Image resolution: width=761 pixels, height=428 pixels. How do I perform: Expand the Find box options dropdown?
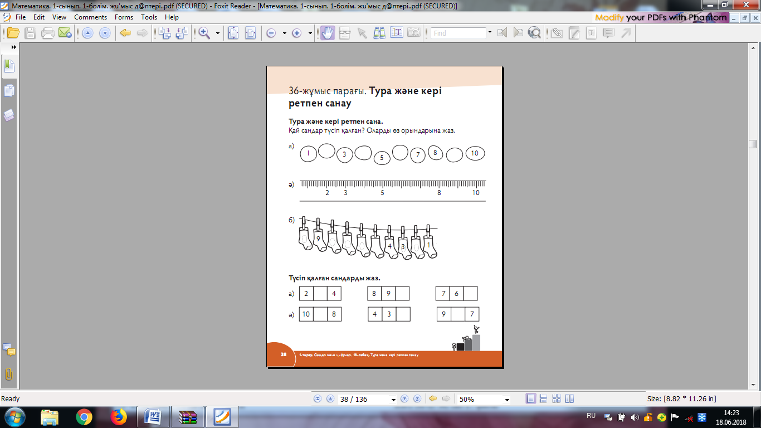(x=490, y=32)
